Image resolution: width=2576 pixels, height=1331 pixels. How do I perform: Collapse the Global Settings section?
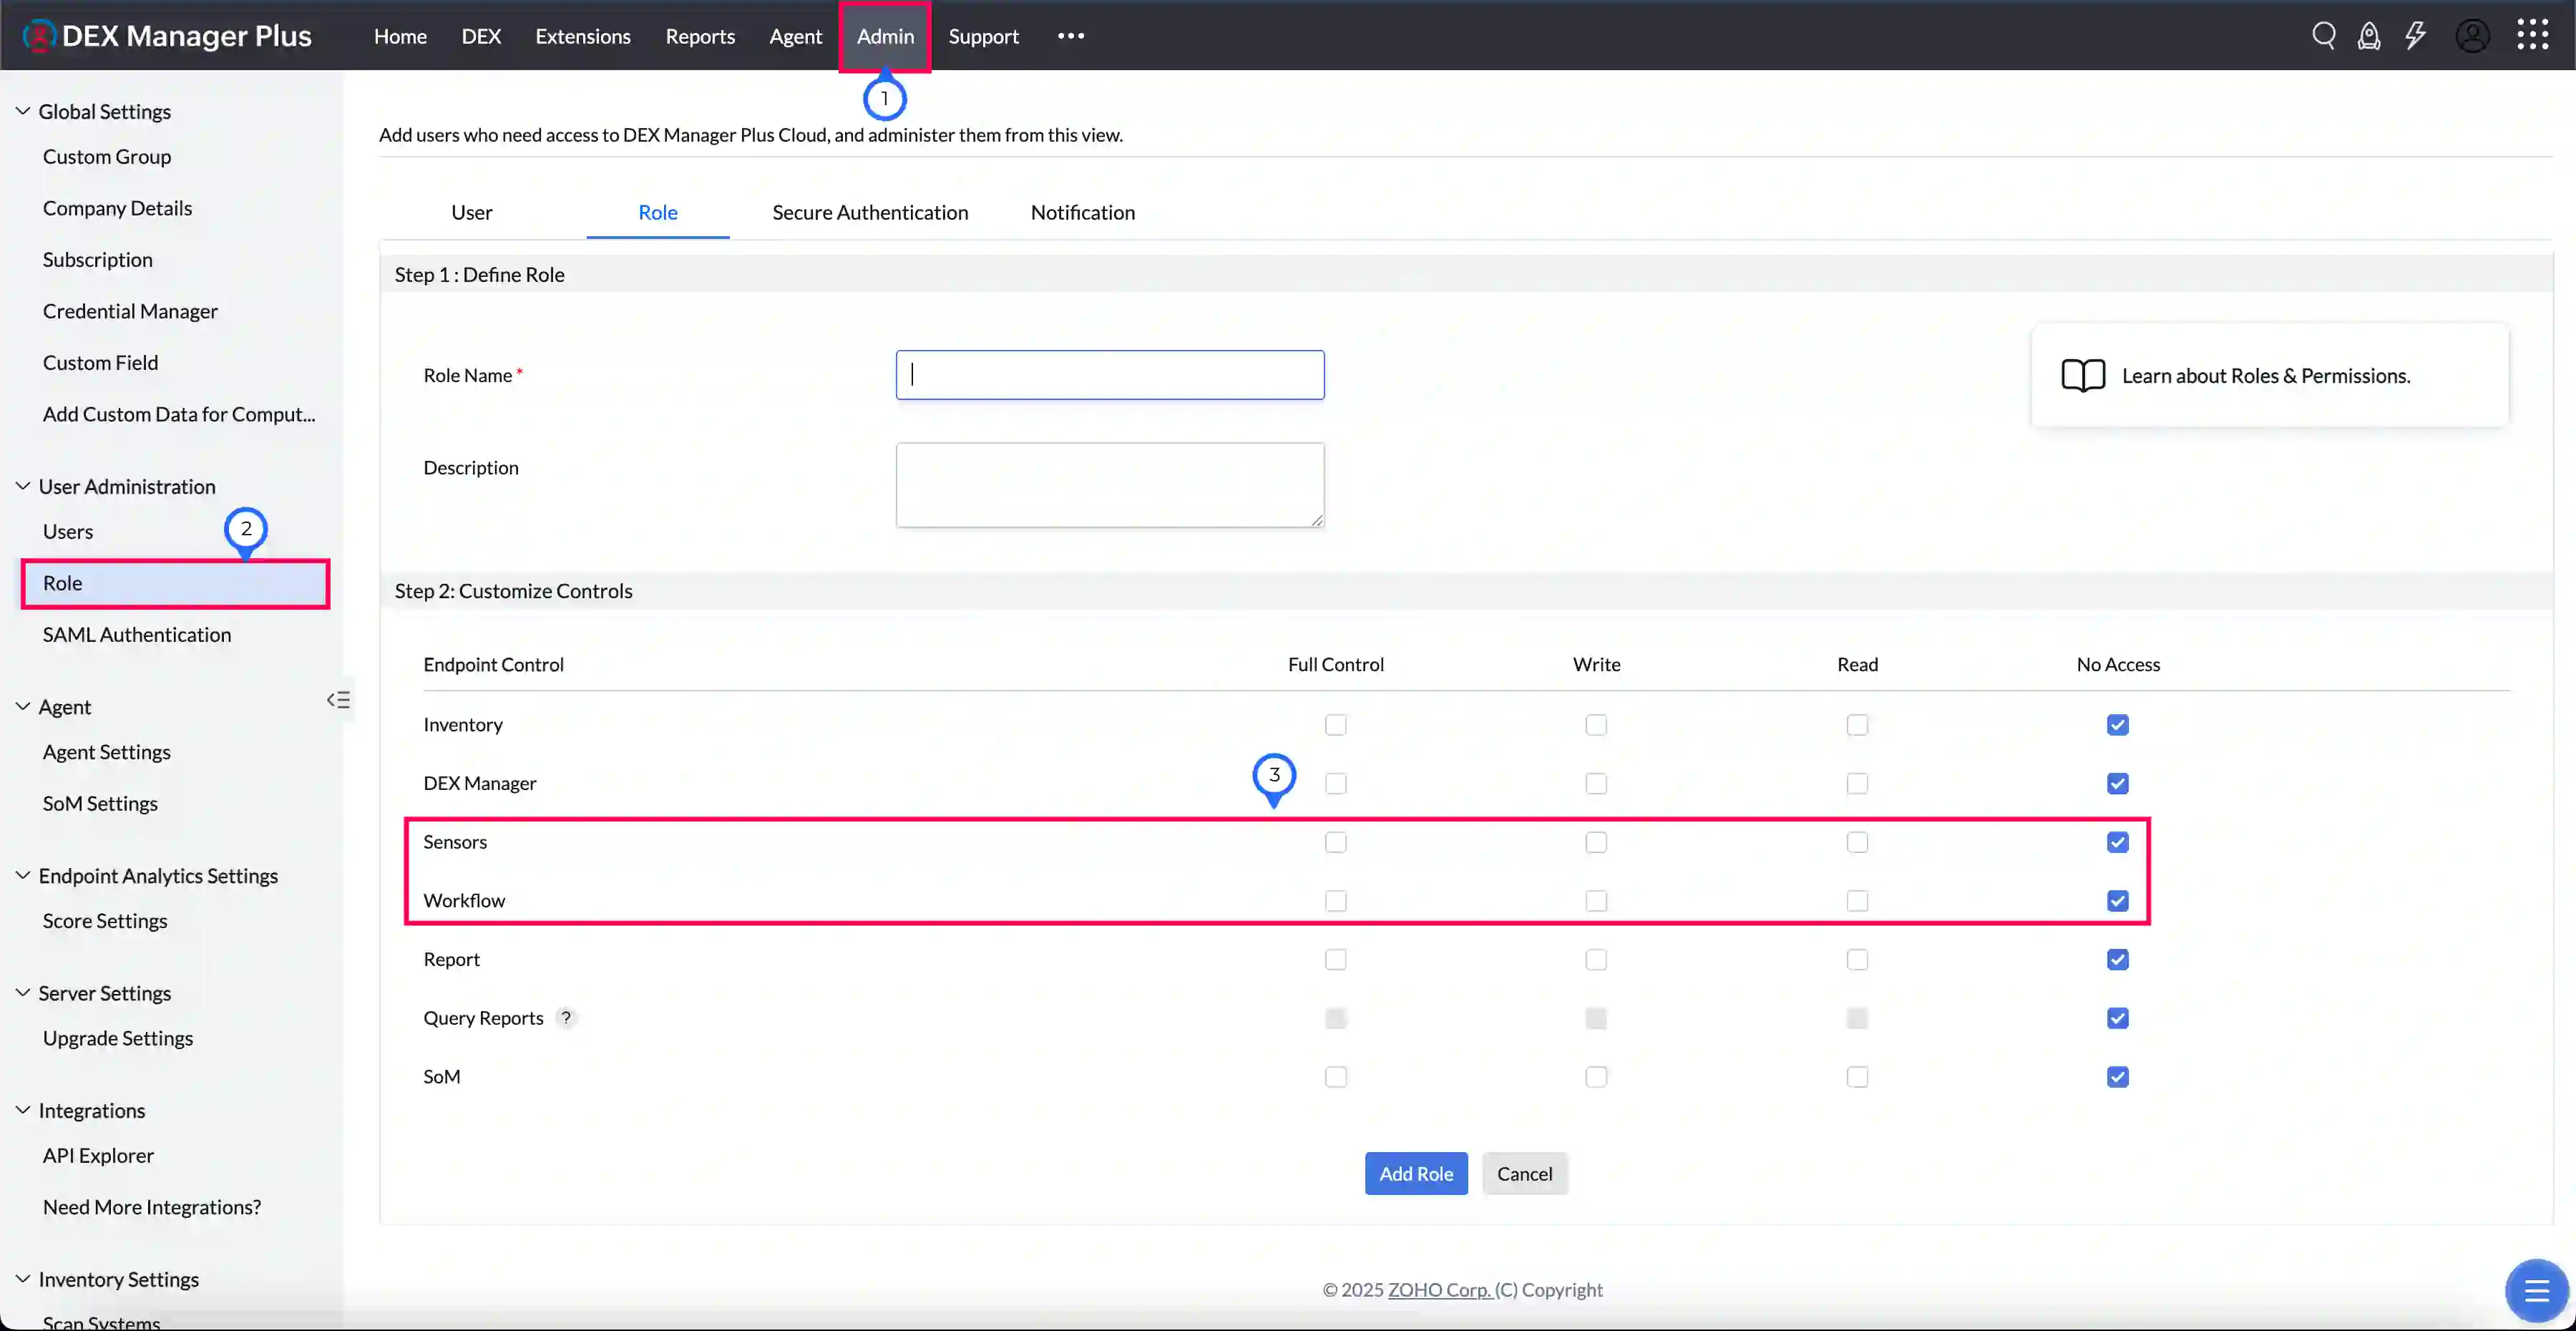click(23, 111)
